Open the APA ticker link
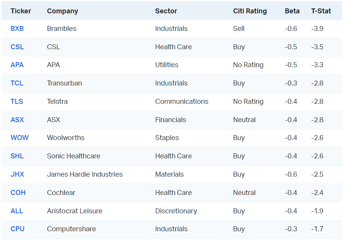This screenshot has width=344, height=240. click(x=17, y=65)
